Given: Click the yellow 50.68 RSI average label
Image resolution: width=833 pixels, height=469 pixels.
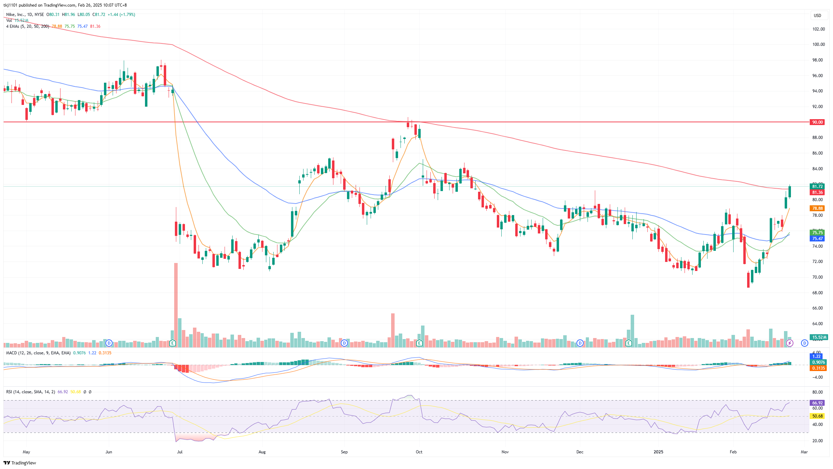Looking at the screenshot, I should point(817,416).
